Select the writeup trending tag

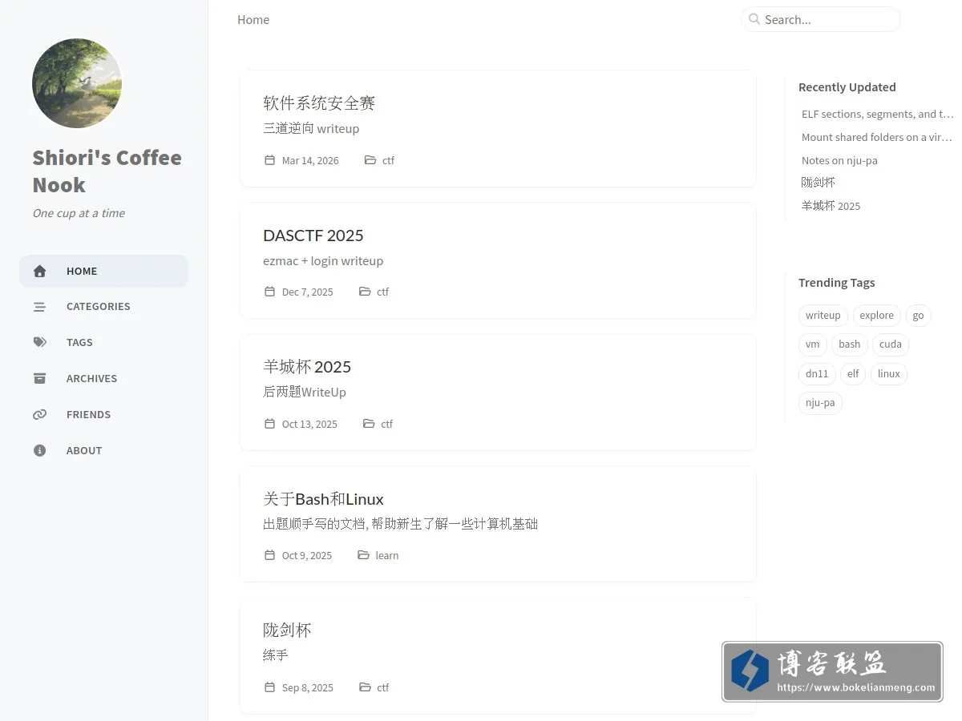pyautogui.click(x=823, y=316)
